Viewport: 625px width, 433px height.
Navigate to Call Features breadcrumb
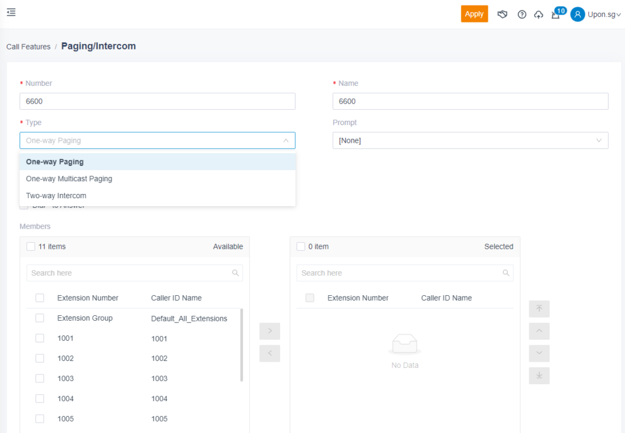(28, 46)
